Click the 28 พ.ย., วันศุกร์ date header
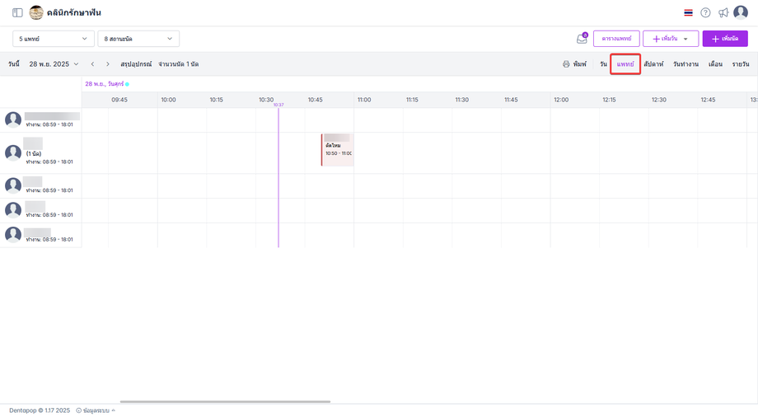The height and width of the screenshot is (417, 758). coord(105,84)
